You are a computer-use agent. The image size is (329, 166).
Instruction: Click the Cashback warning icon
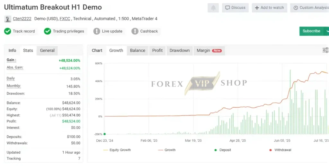click(135, 31)
